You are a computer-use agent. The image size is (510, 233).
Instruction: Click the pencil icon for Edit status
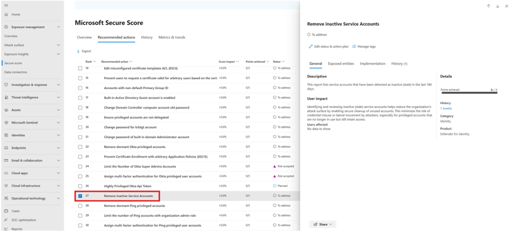coord(311,46)
